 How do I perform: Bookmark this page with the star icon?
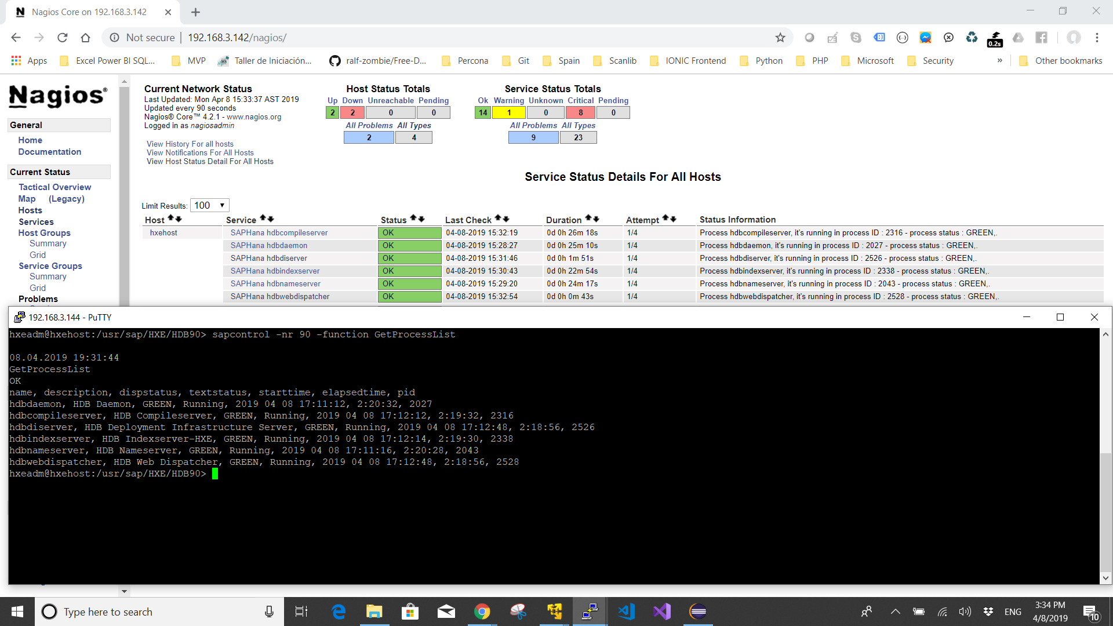click(x=780, y=38)
